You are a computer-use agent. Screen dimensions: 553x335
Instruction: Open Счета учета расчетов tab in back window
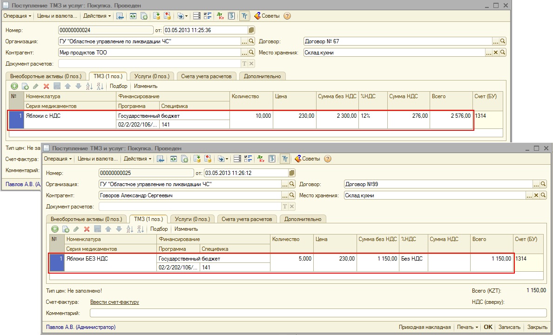[x=206, y=76]
